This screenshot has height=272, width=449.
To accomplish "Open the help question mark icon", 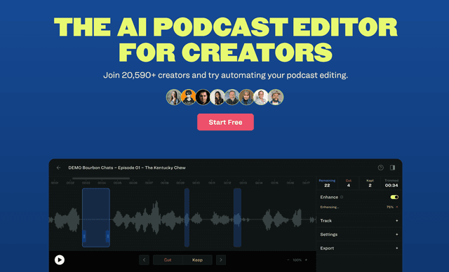I will tap(380, 168).
